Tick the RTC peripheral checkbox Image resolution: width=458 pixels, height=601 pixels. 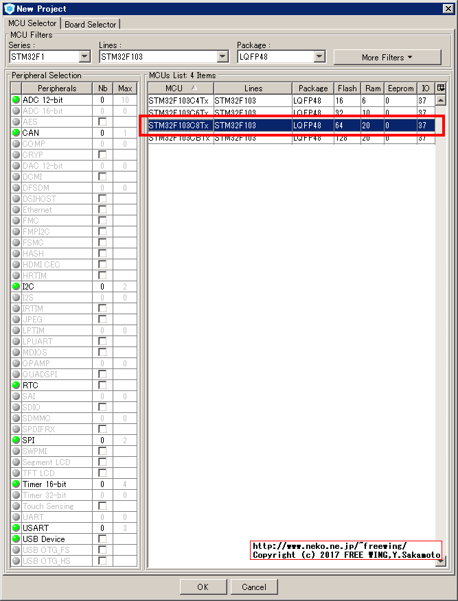[102, 385]
